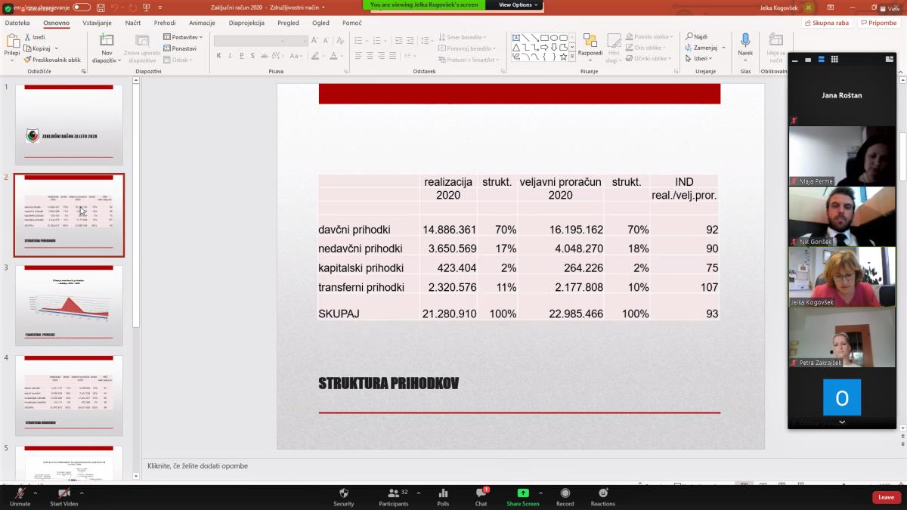907x510 pixels.
Task: Toggle the autosave switch in the title bar
Action: [81, 7]
